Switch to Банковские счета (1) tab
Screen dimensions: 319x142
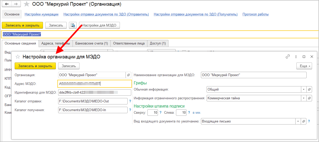92,43
